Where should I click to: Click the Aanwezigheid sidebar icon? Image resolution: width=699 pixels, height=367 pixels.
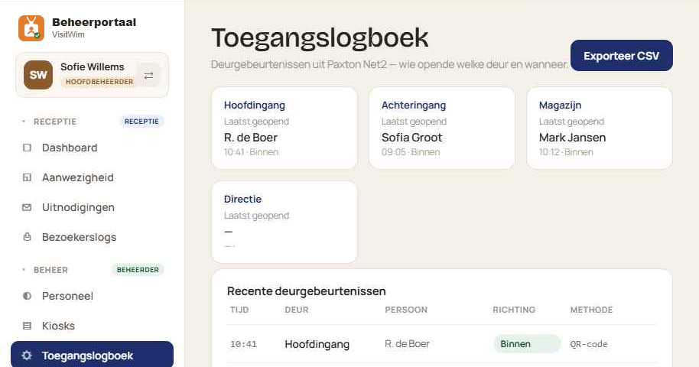pos(28,177)
